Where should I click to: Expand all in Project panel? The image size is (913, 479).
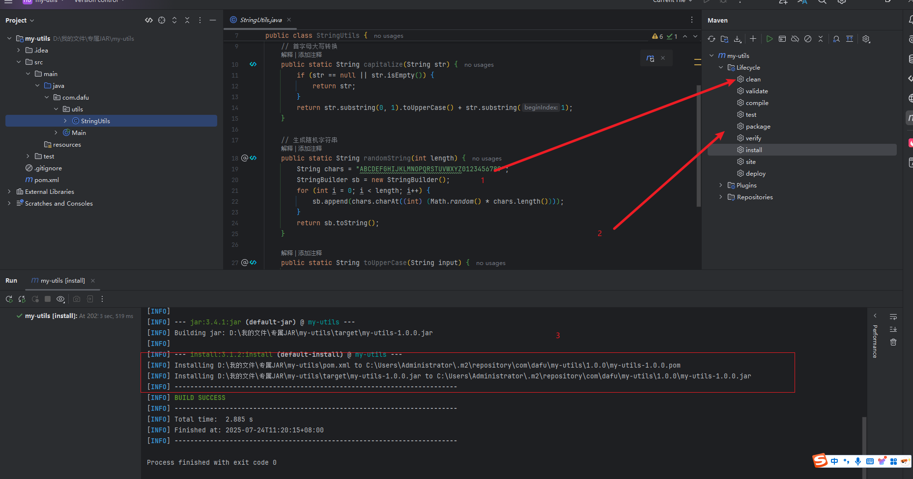pos(174,20)
